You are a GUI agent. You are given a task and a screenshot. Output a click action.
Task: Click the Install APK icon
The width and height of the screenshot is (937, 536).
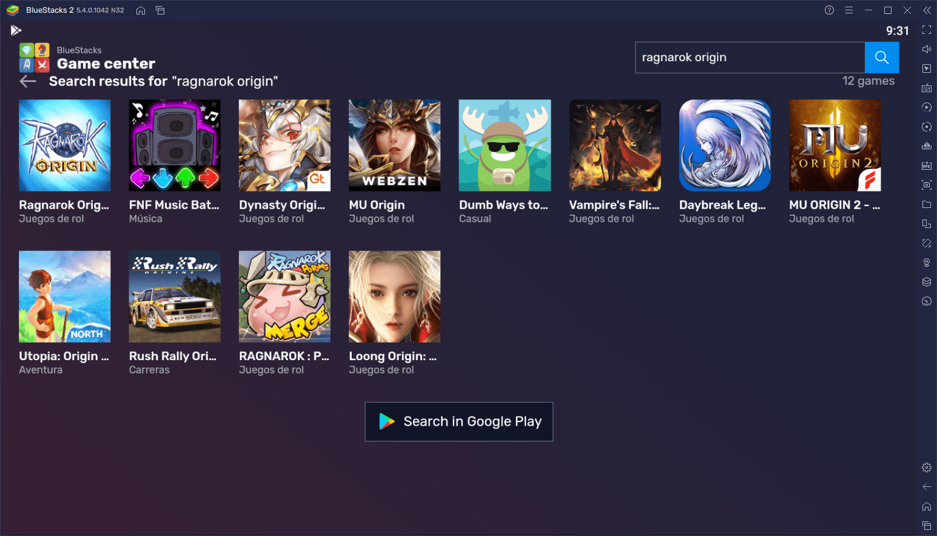pyautogui.click(x=927, y=166)
